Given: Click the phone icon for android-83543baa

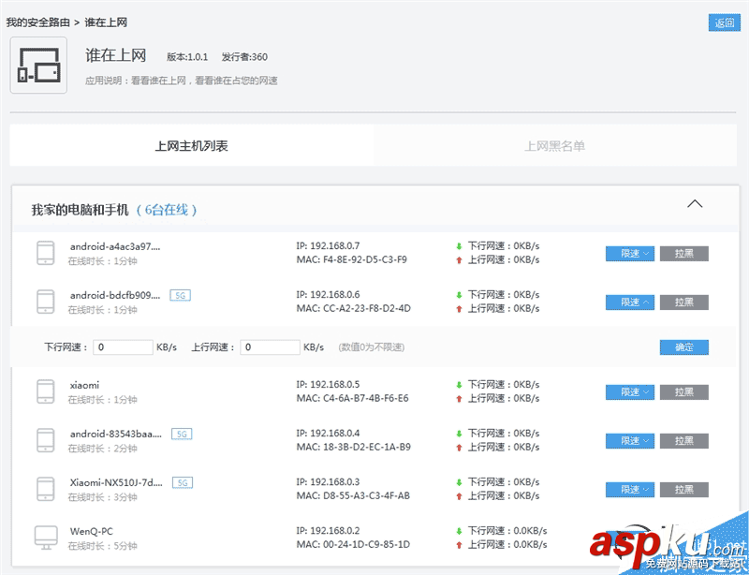Looking at the screenshot, I should [45, 440].
